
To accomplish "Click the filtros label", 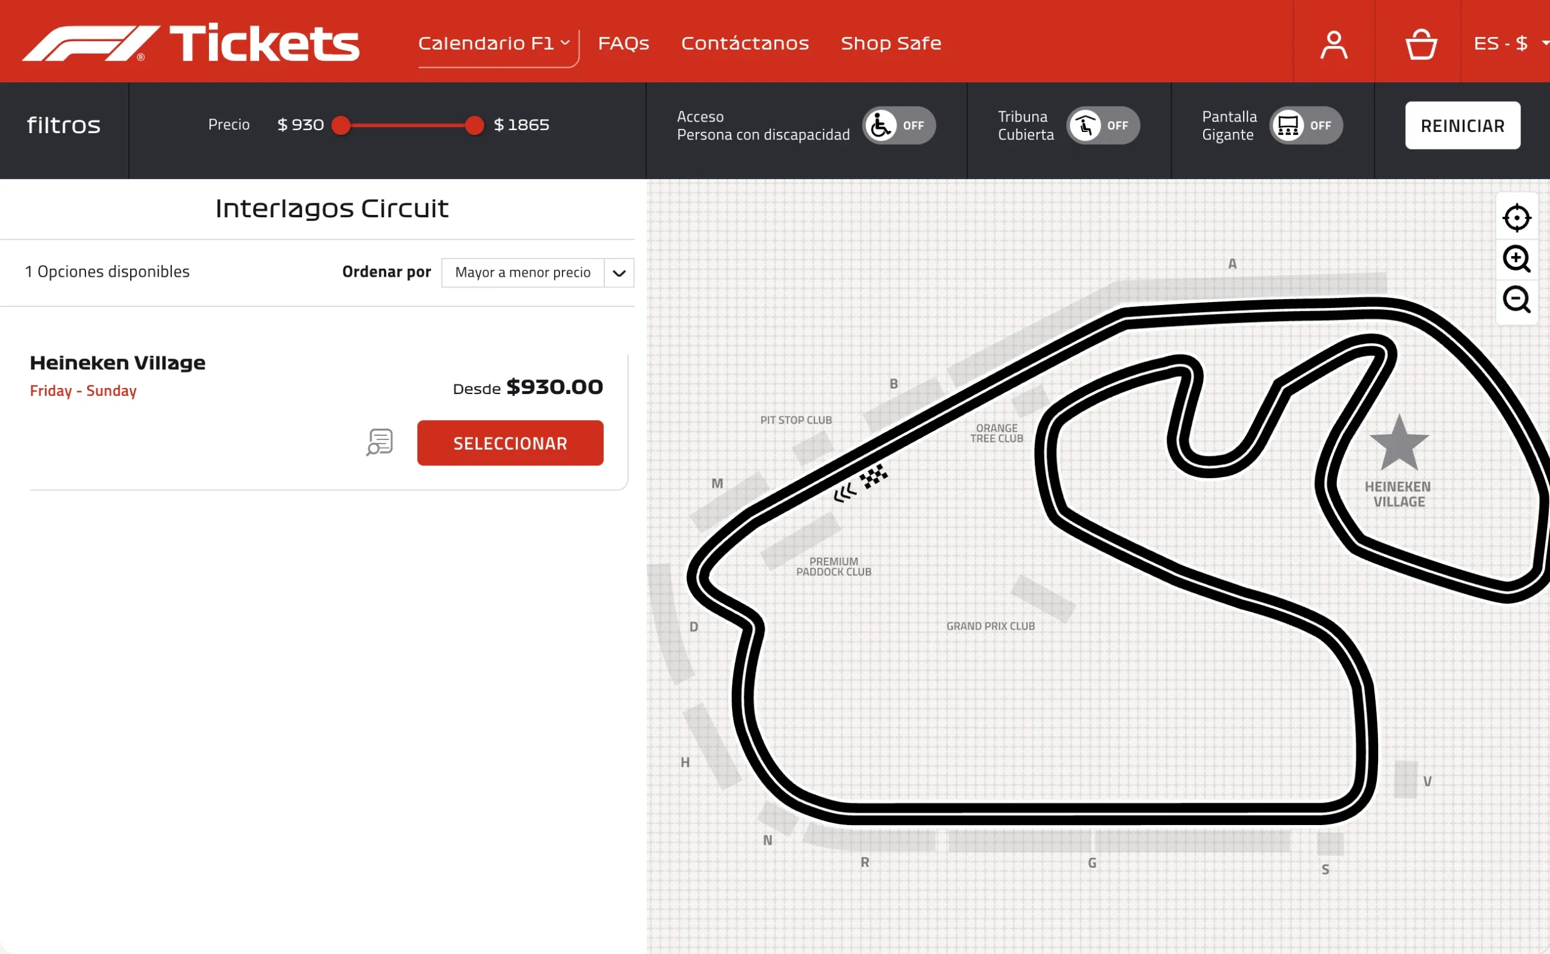I will click(x=64, y=125).
